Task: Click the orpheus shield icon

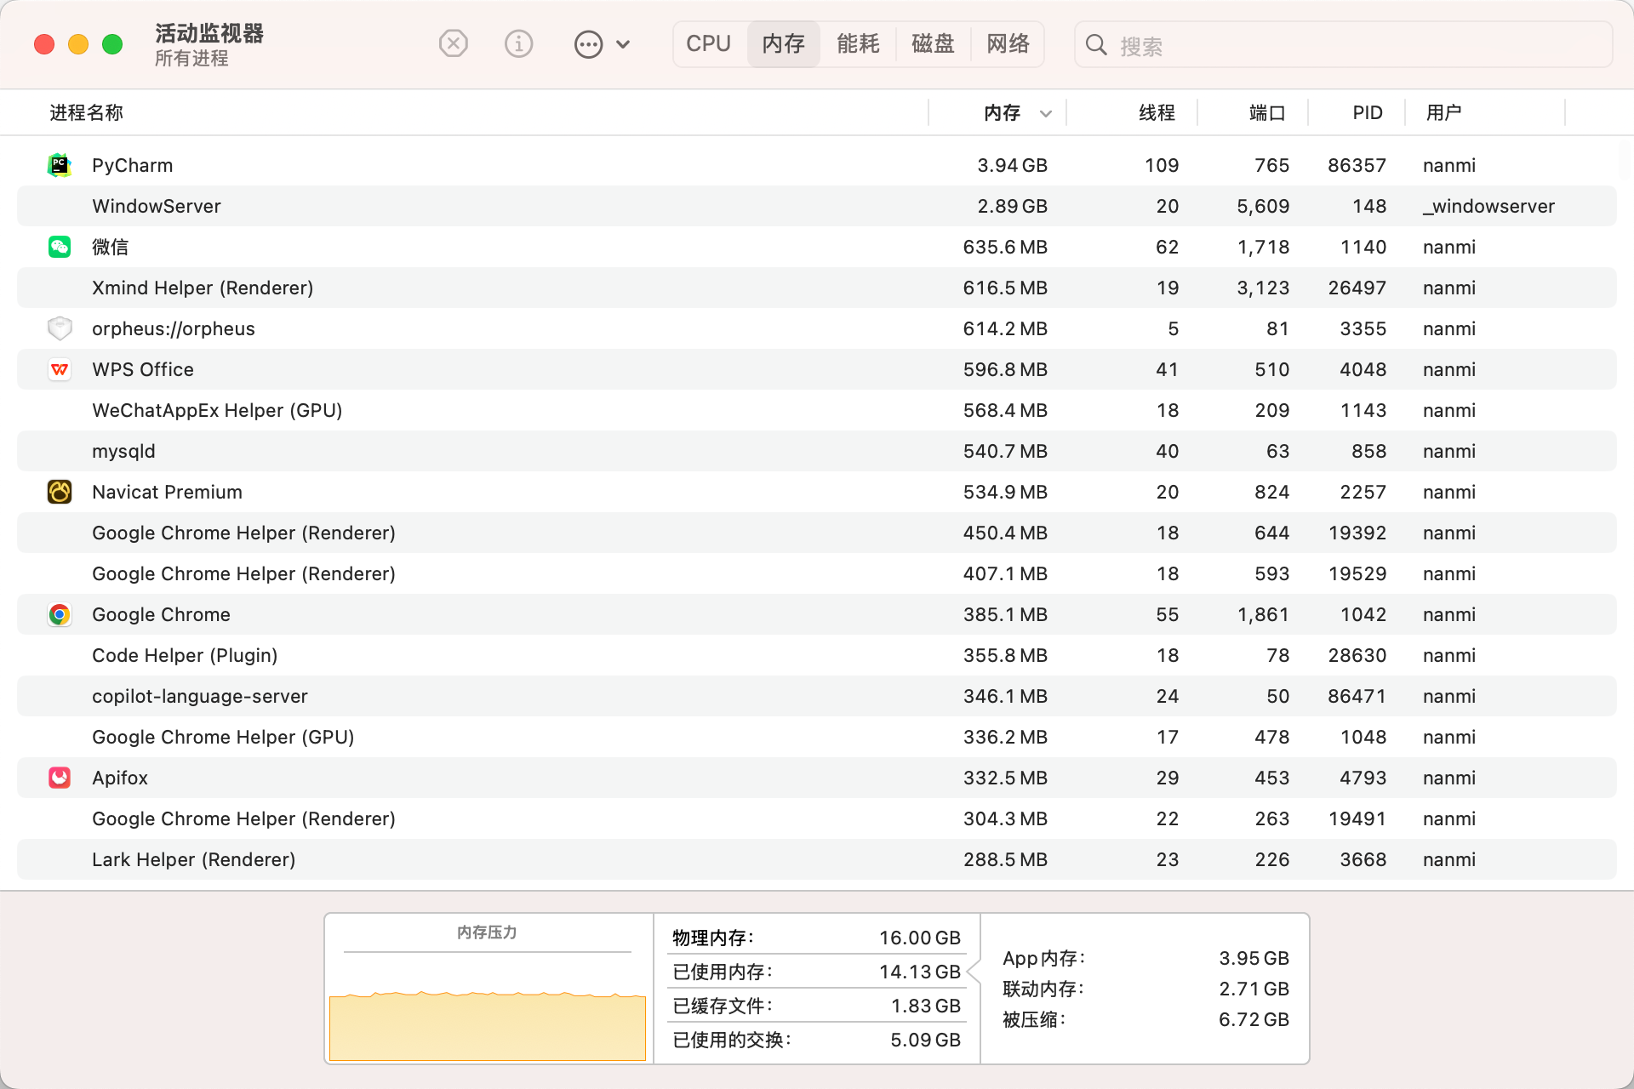Action: 60,328
